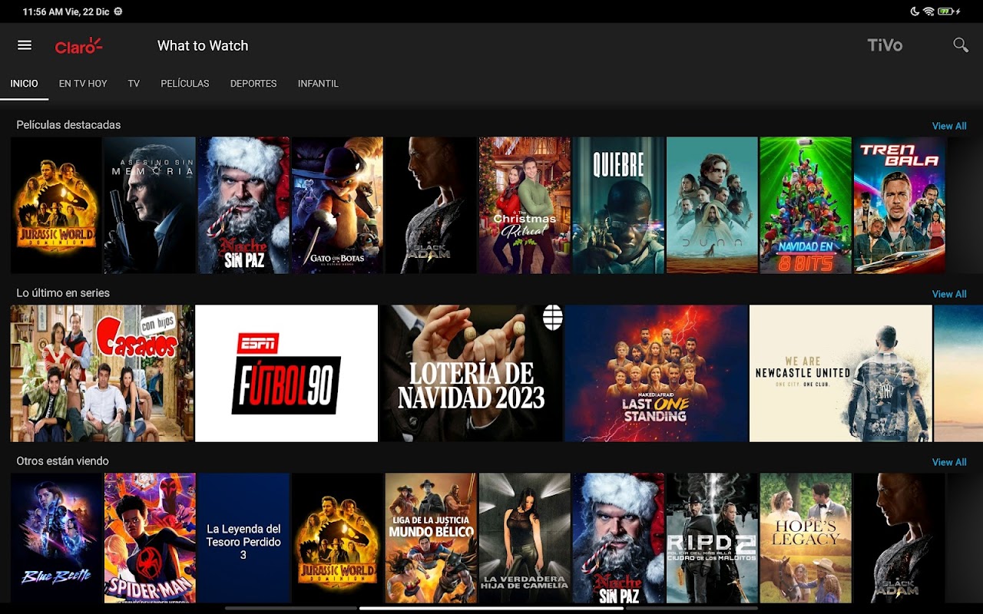Open Liga de la Justicia Mundo Bélico
This screenshot has width=983, height=614.
(x=431, y=538)
